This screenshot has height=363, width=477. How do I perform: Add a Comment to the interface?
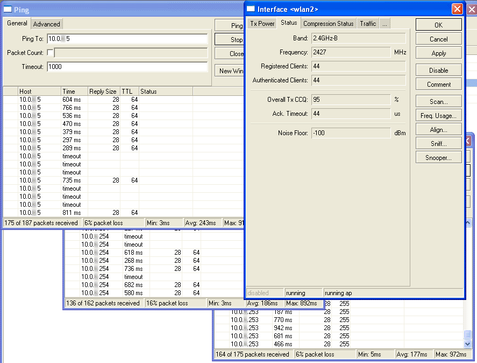pos(438,85)
